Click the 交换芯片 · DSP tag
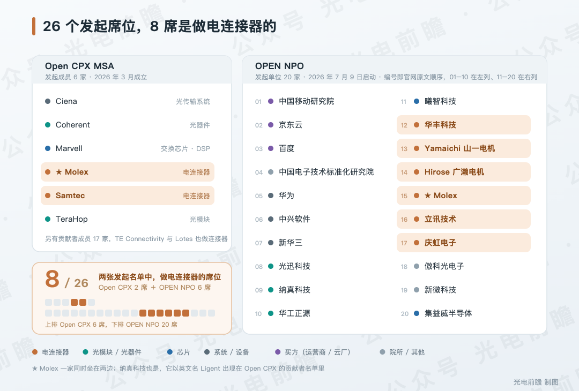The width and height of the screenshot is (579, 391). [185, 149]
